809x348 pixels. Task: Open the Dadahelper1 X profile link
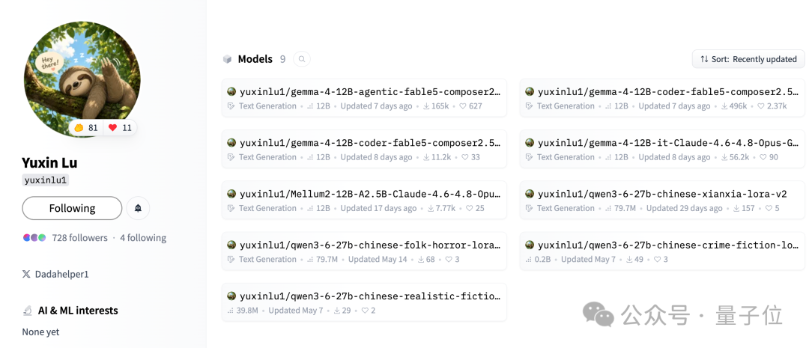coord(62,274)
